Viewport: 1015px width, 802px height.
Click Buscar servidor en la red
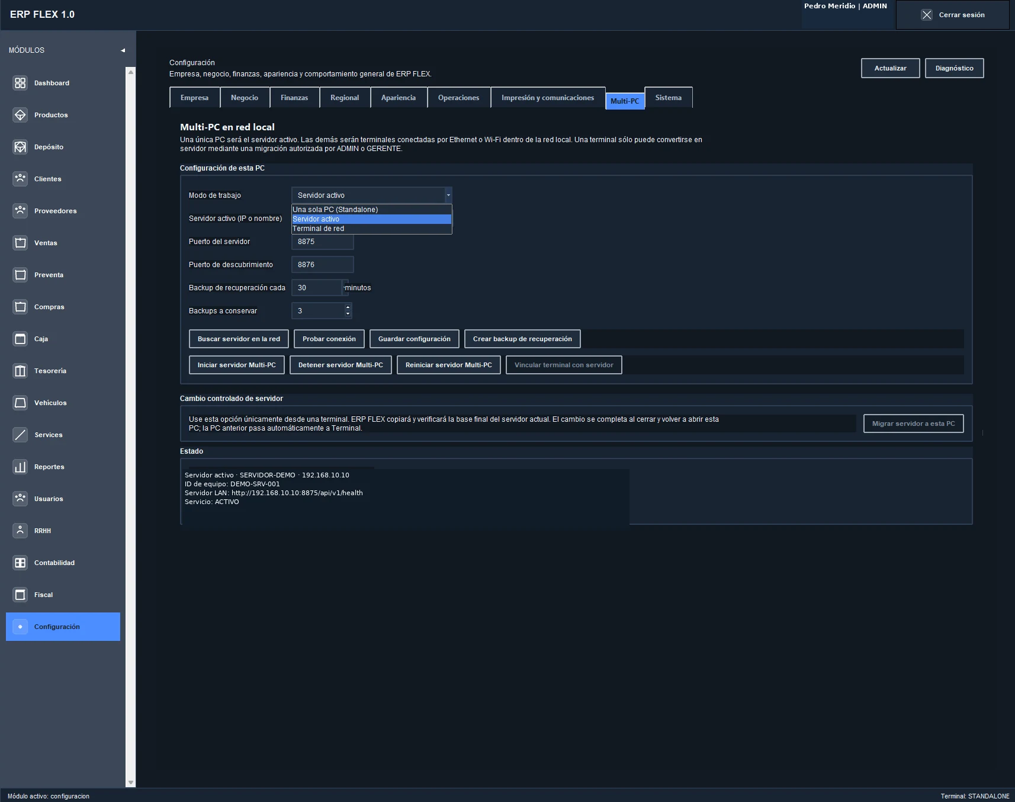(x=239, y=339)
